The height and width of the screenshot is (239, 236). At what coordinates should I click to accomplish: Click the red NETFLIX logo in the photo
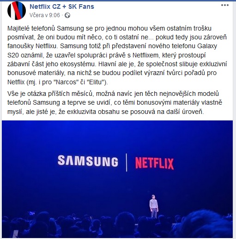(x=154, y=164)
